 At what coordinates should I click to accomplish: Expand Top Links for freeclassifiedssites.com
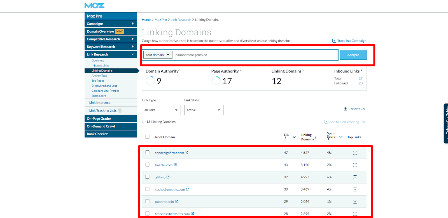355,214
